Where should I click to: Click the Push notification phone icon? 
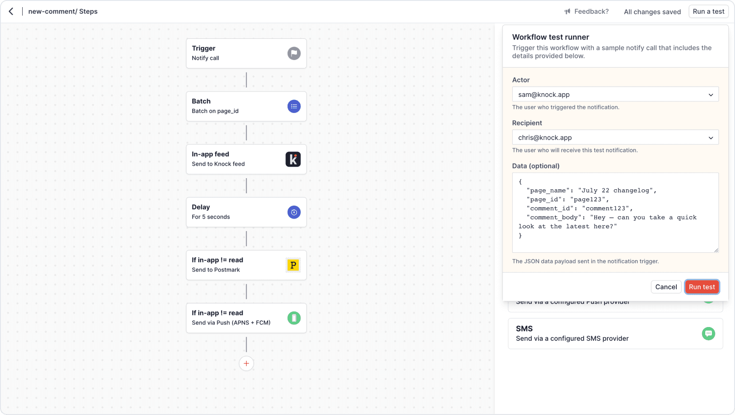[294, 318]
